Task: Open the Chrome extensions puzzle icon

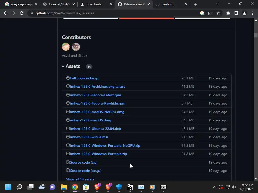Action: 228,13
